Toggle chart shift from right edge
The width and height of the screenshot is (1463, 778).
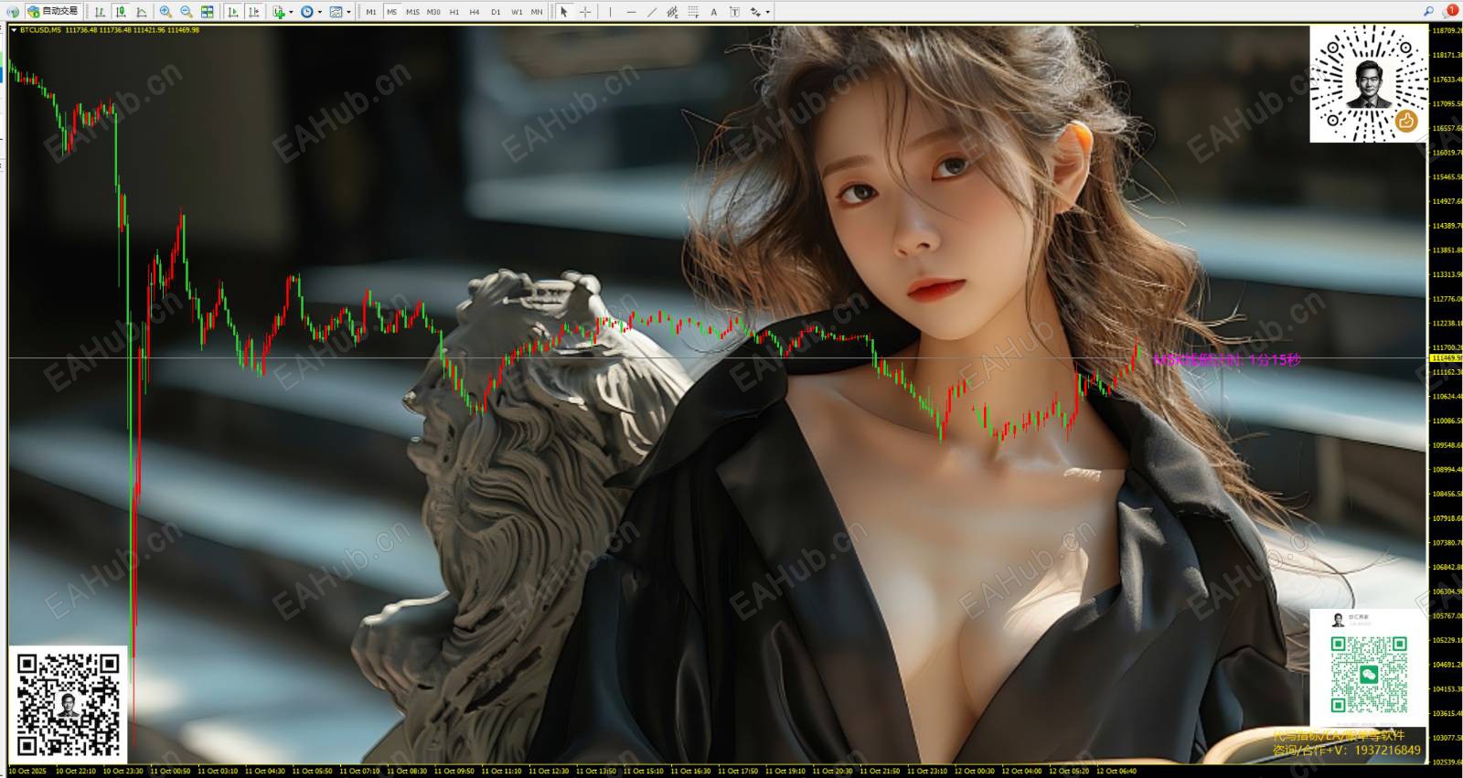pos(253,12)
